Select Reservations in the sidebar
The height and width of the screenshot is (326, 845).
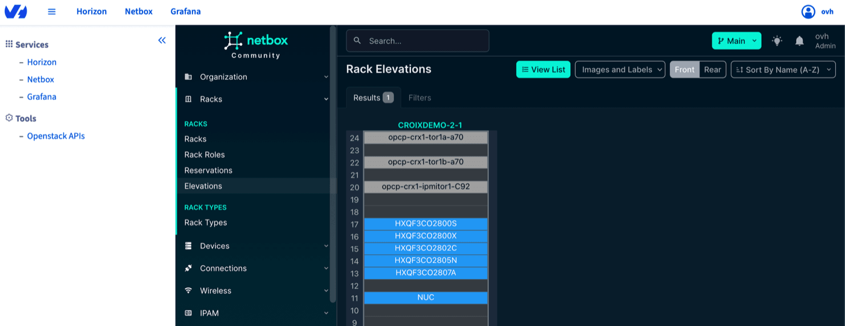point(208,170)
